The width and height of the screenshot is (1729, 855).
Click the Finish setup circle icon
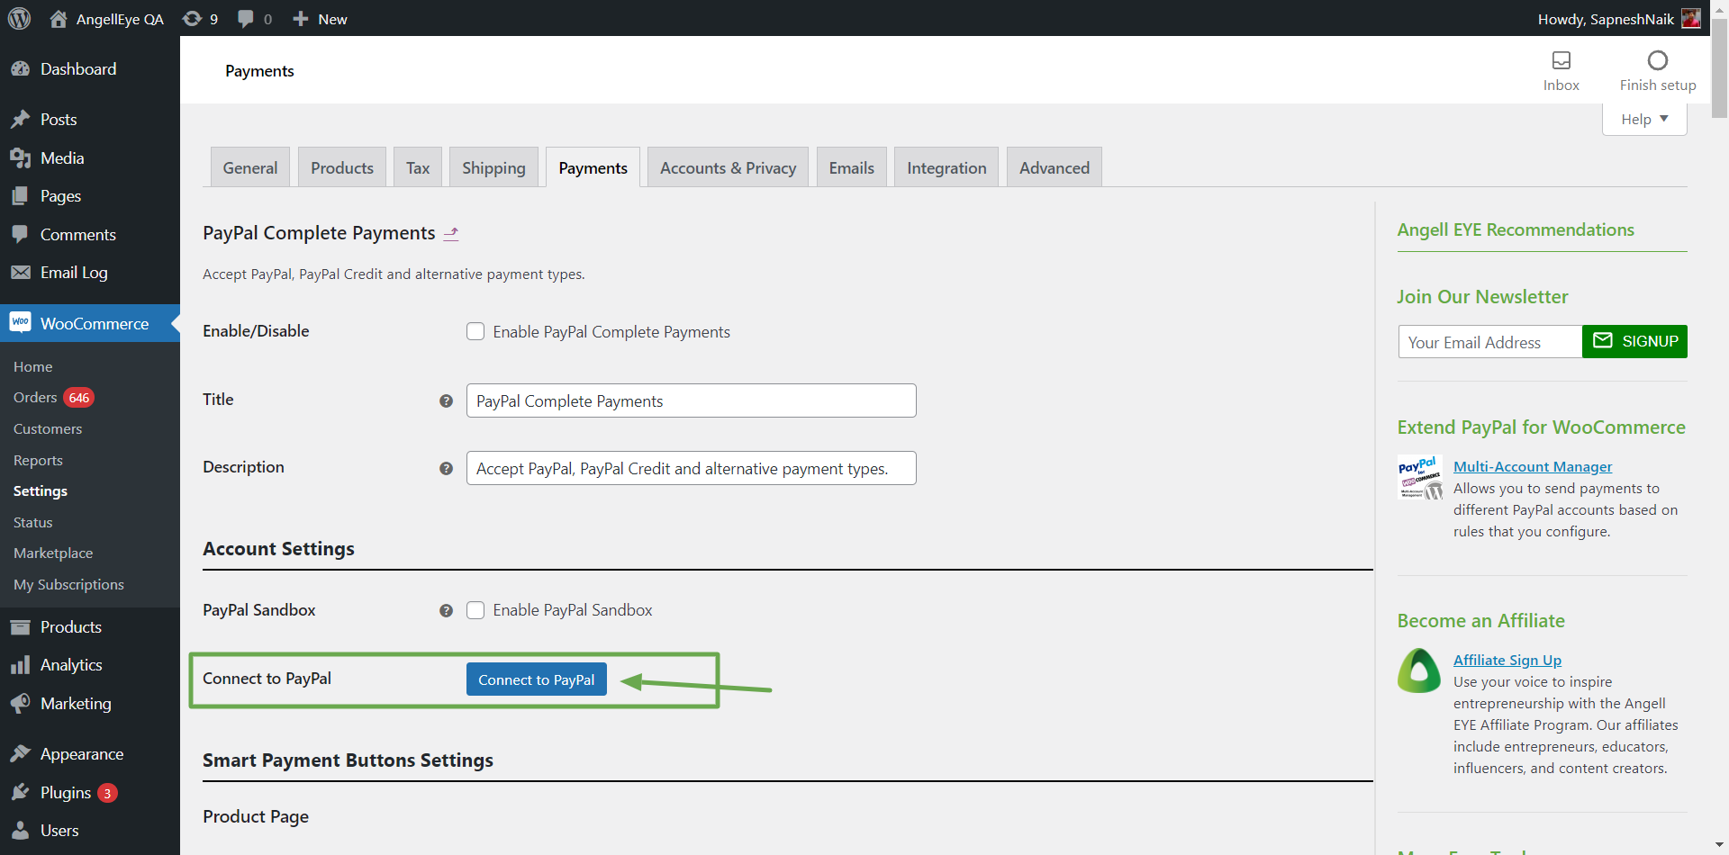[x=1657, y=60]
